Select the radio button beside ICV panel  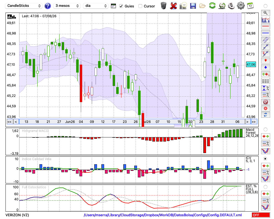coord(265,159)
